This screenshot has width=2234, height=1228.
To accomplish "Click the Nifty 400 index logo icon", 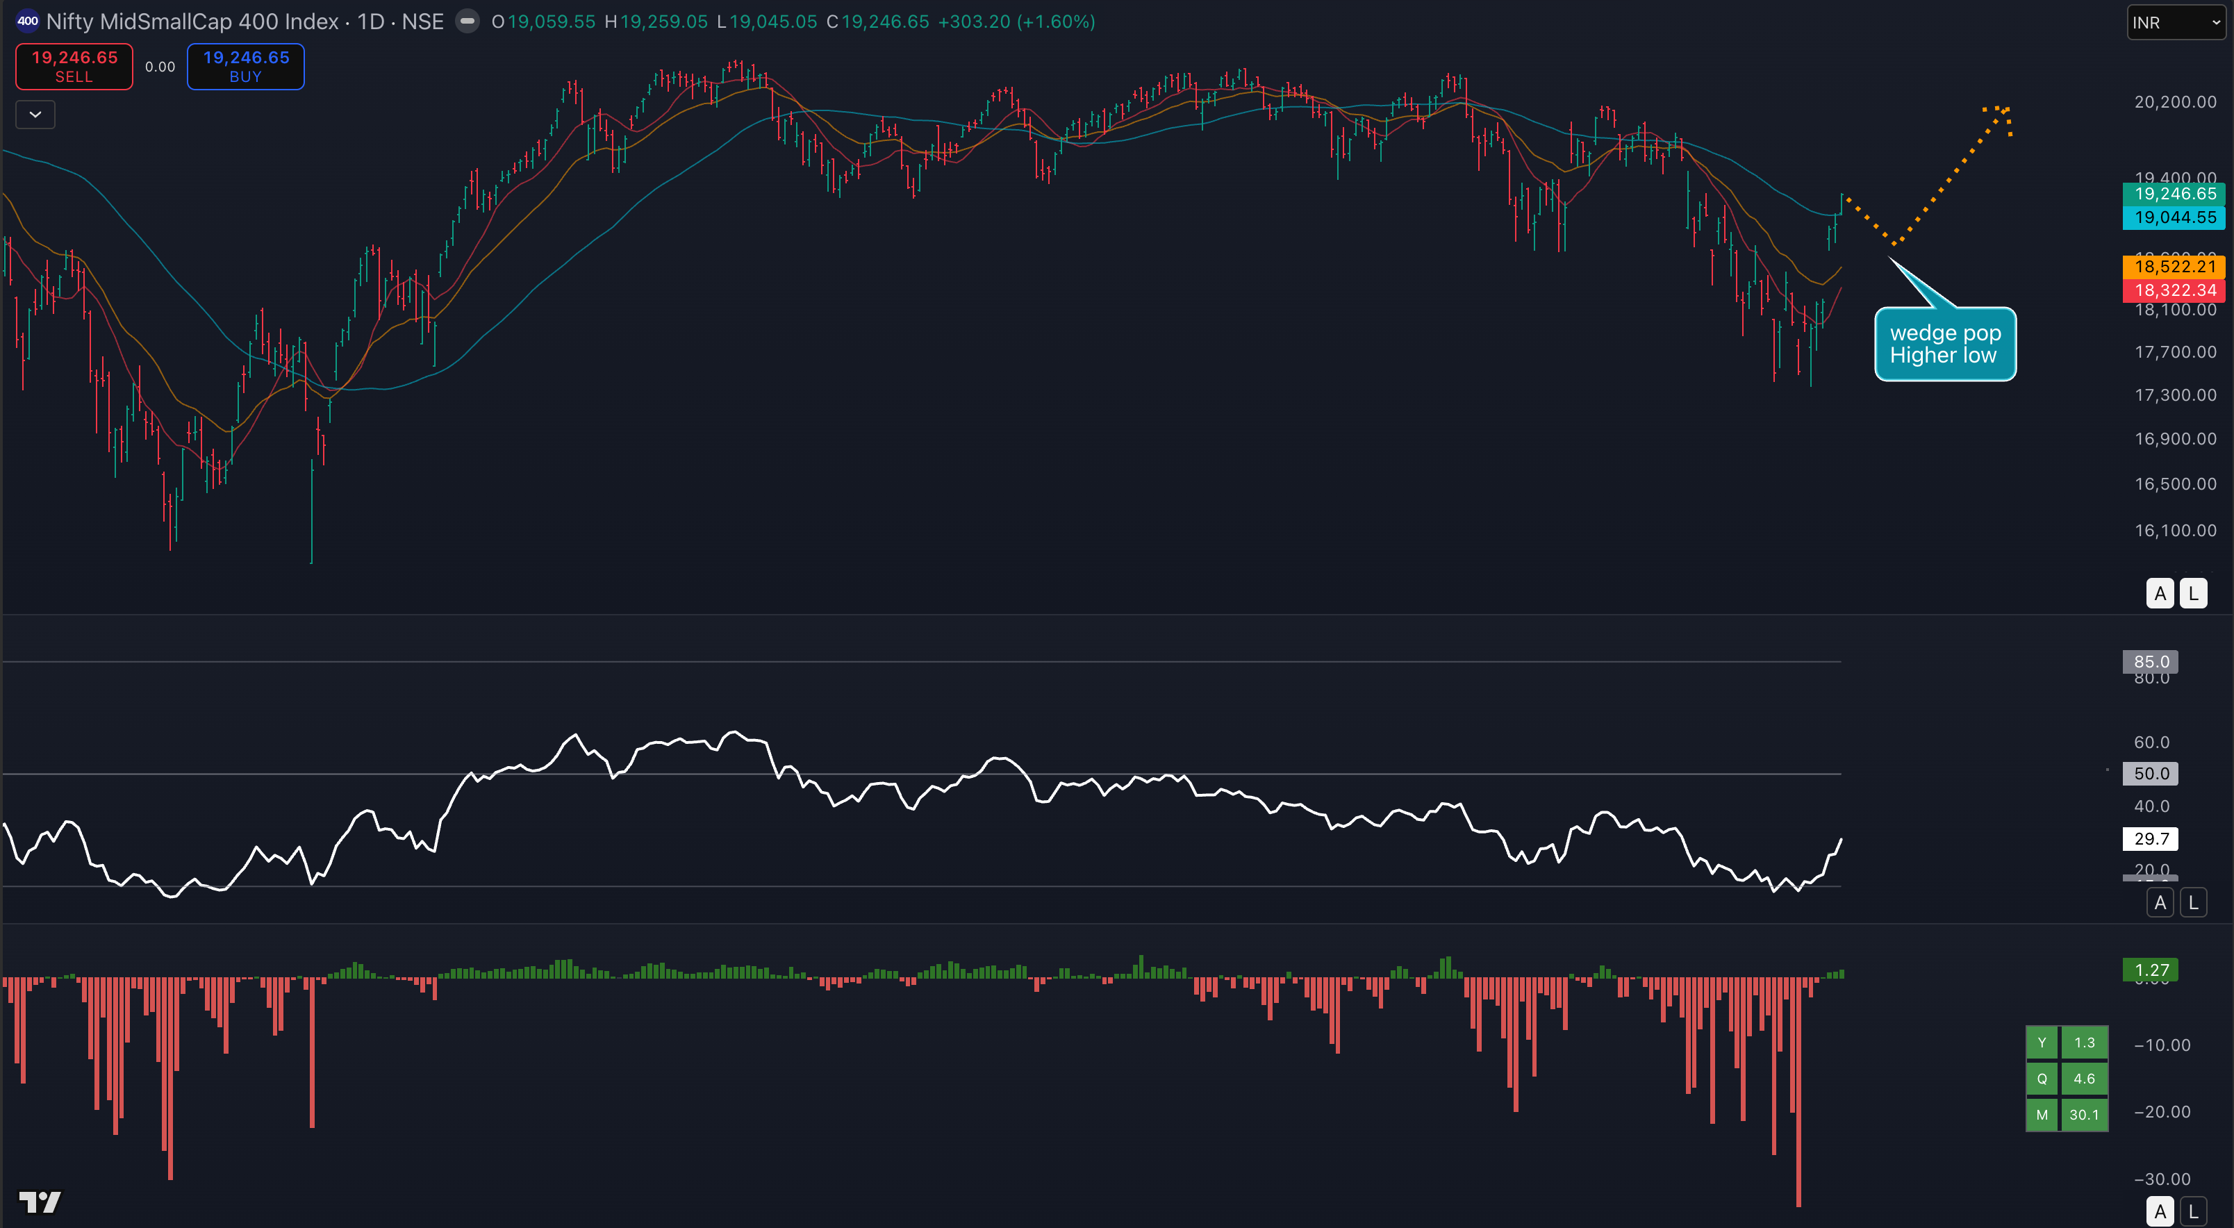I will coord(28,22).
